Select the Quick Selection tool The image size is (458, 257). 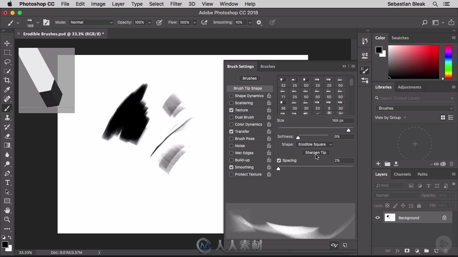[x=7, y=71]
